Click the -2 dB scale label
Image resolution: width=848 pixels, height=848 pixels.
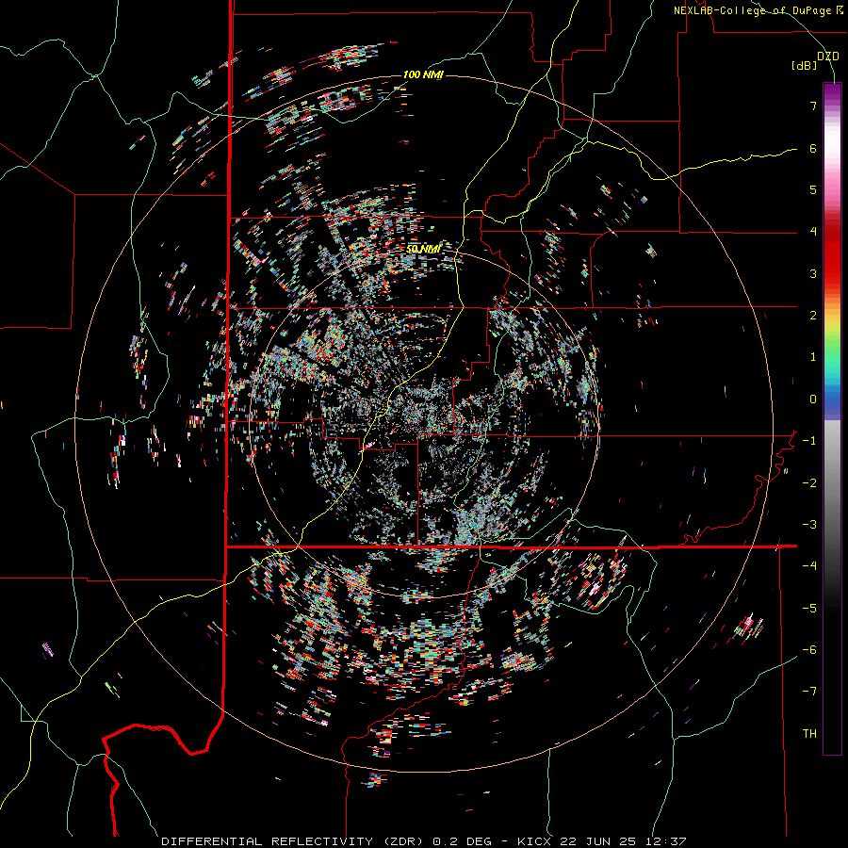point(809,483)
